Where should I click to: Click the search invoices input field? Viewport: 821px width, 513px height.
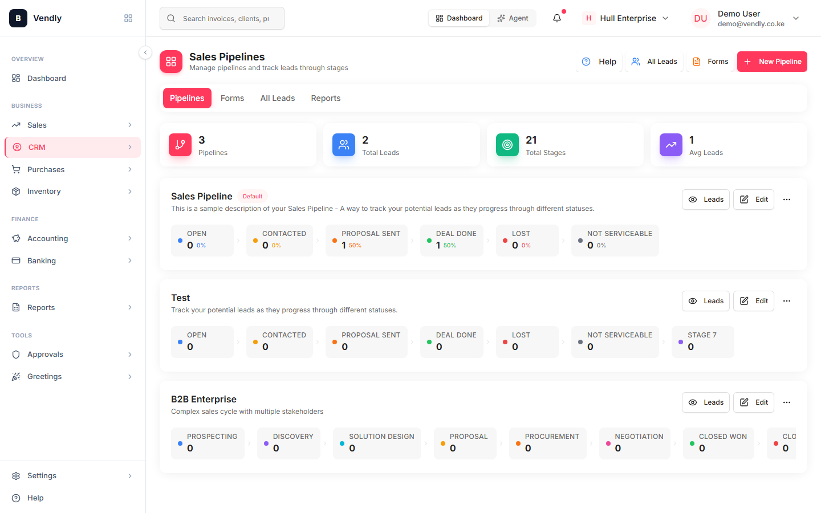tap(222, 18)
